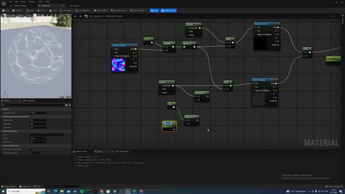This screenshot has height=194, width=345.
Task: Select the Platform Stats bottom panel tab
Action: point(80,151)
